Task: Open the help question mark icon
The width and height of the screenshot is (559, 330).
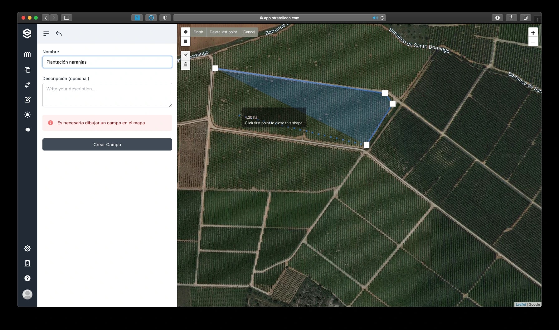Action: 27,278
